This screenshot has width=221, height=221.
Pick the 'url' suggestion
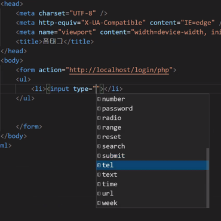[152, 194]
